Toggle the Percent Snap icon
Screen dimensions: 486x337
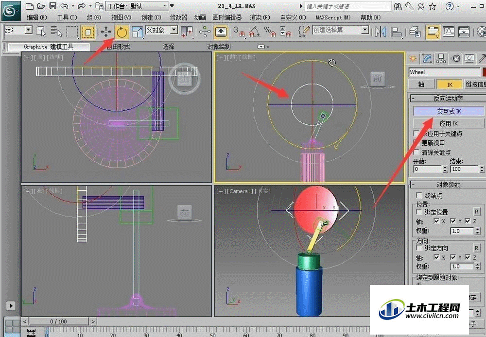[270, 32]
